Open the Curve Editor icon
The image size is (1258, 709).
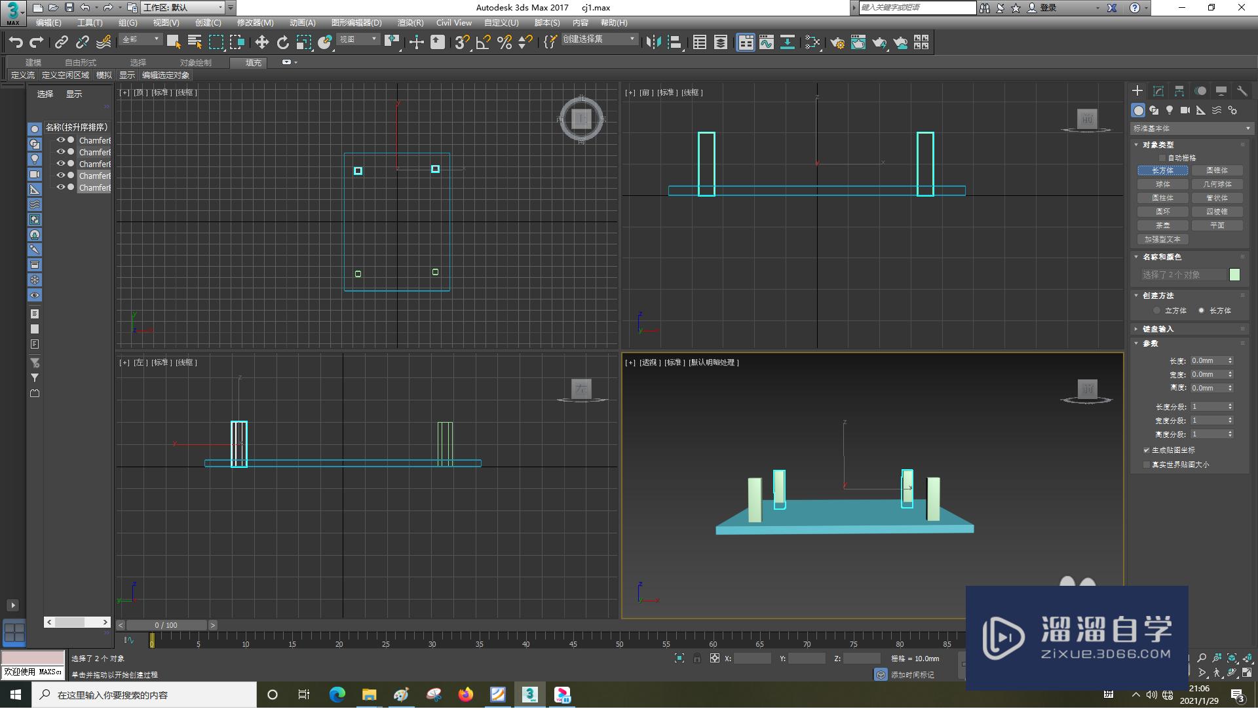point(767,43)
